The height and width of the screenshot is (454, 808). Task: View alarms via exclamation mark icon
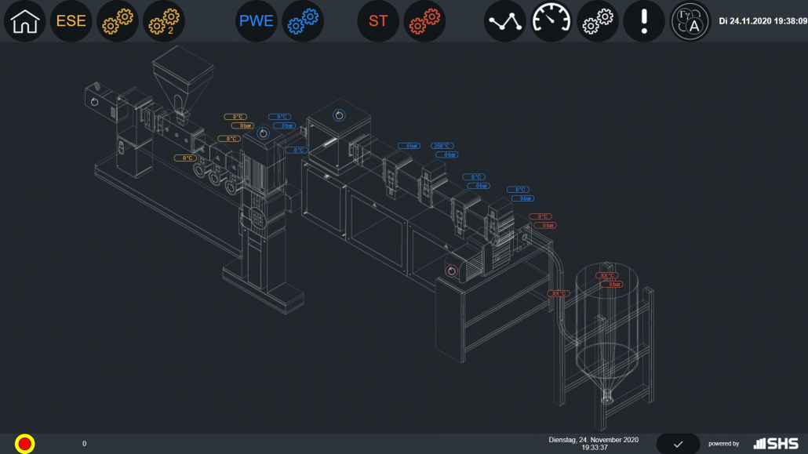(644, 21)
